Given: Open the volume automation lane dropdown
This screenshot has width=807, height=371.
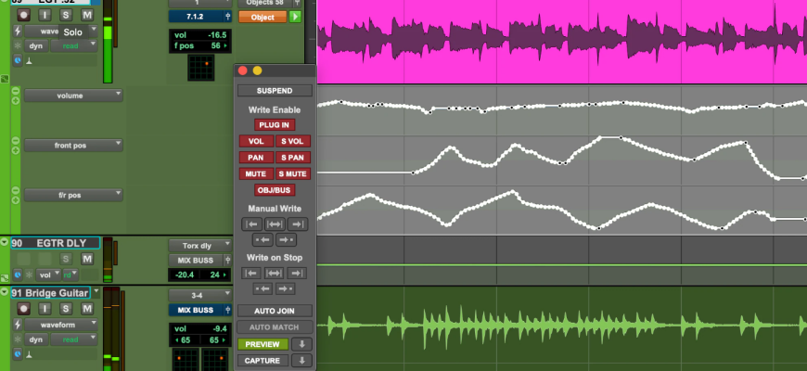Looking at the screenshot, I should (73, 95).
